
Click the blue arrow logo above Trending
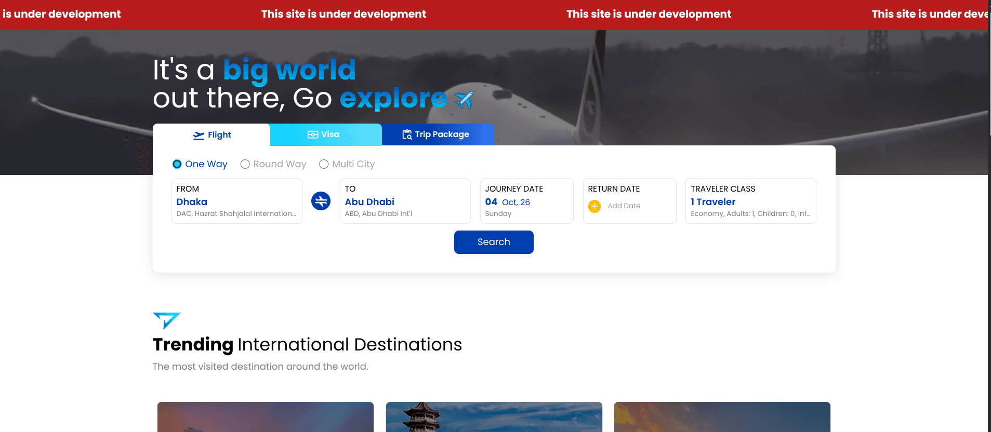tap(166, 320)
